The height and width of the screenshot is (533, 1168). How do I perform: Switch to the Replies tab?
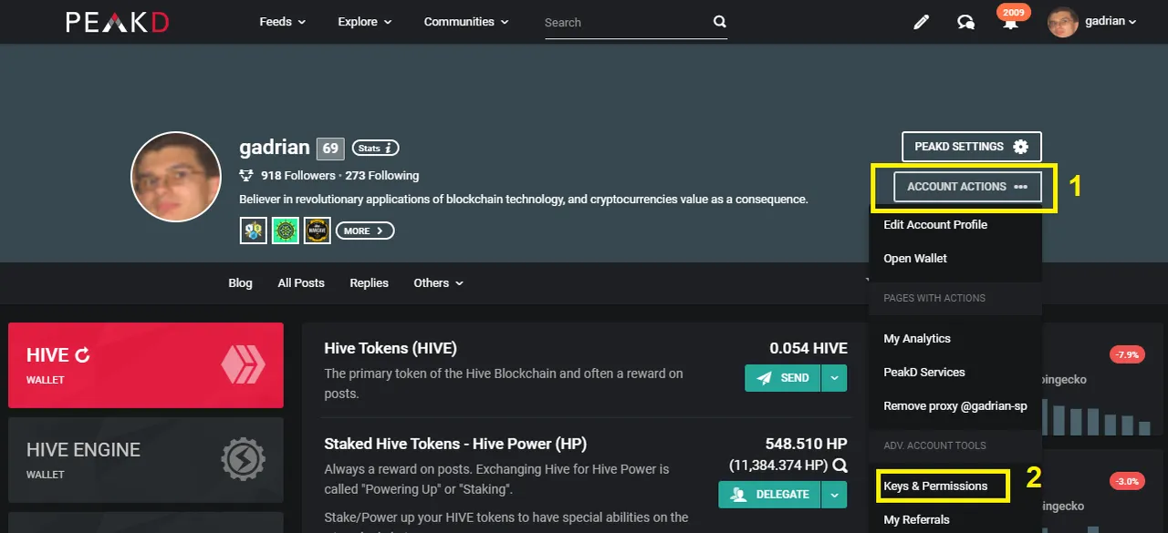pyautogui.click(x=369, y=283)
